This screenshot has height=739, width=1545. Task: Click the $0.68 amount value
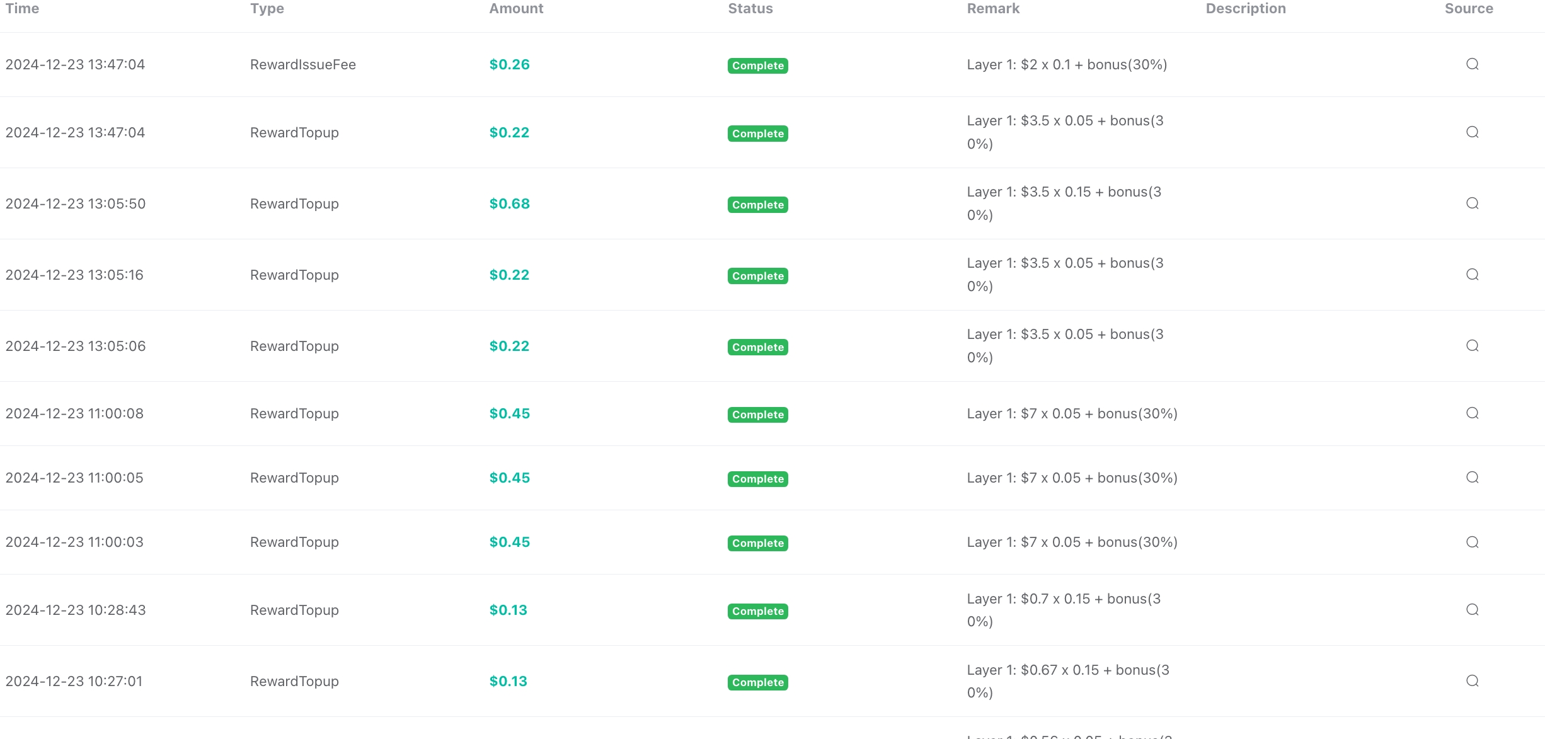(x=509, y=203)
